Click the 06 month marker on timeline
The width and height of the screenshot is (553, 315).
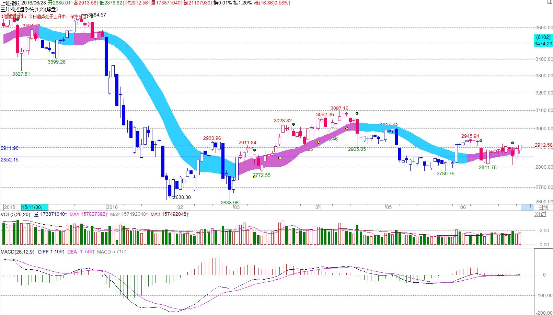[463, 207]
